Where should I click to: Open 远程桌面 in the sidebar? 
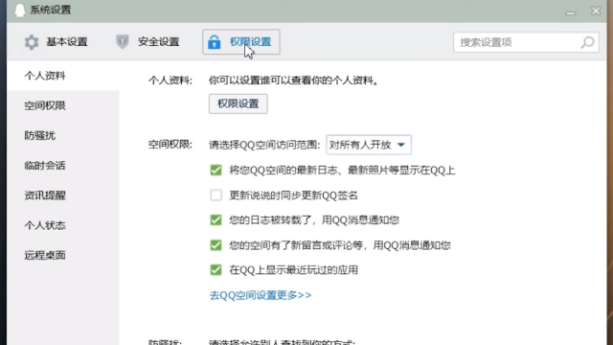[62, 256]
